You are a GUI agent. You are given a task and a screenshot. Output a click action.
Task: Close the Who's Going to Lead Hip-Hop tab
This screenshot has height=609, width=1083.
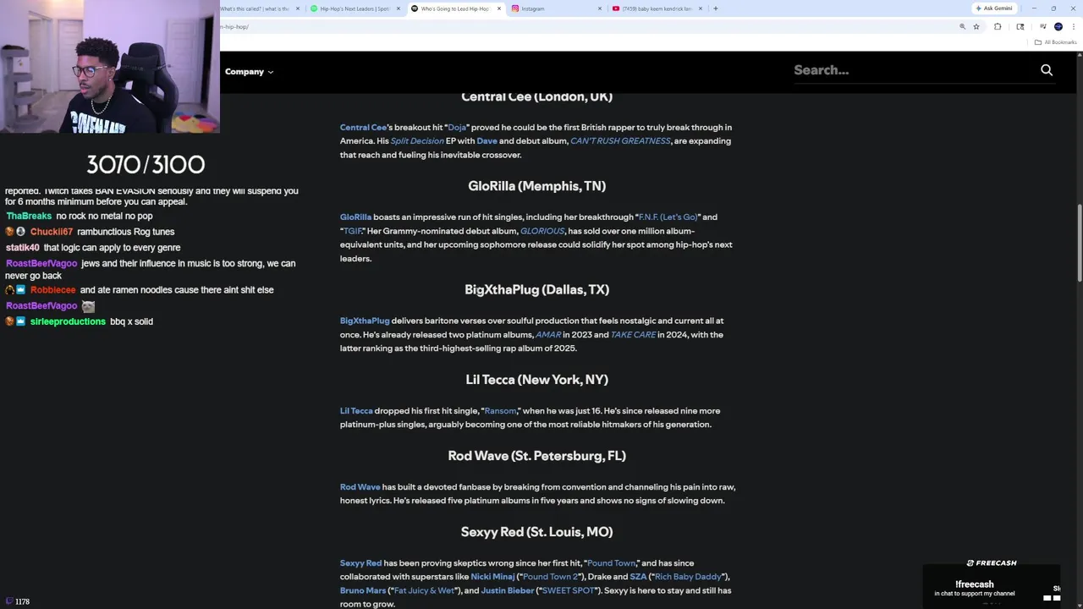tap(499, 8)
